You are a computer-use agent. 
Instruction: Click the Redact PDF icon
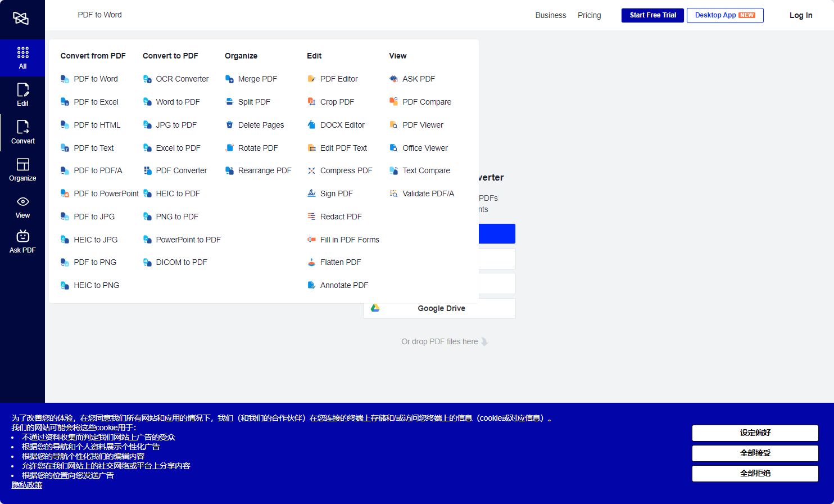pyautogui.click(x=311, y=217)
